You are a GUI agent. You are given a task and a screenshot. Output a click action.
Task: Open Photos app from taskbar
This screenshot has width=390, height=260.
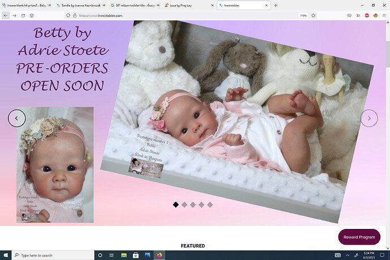[x=148, y=255]
